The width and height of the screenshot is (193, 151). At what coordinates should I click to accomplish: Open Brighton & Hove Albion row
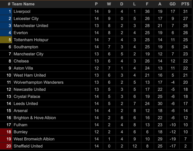35,118
